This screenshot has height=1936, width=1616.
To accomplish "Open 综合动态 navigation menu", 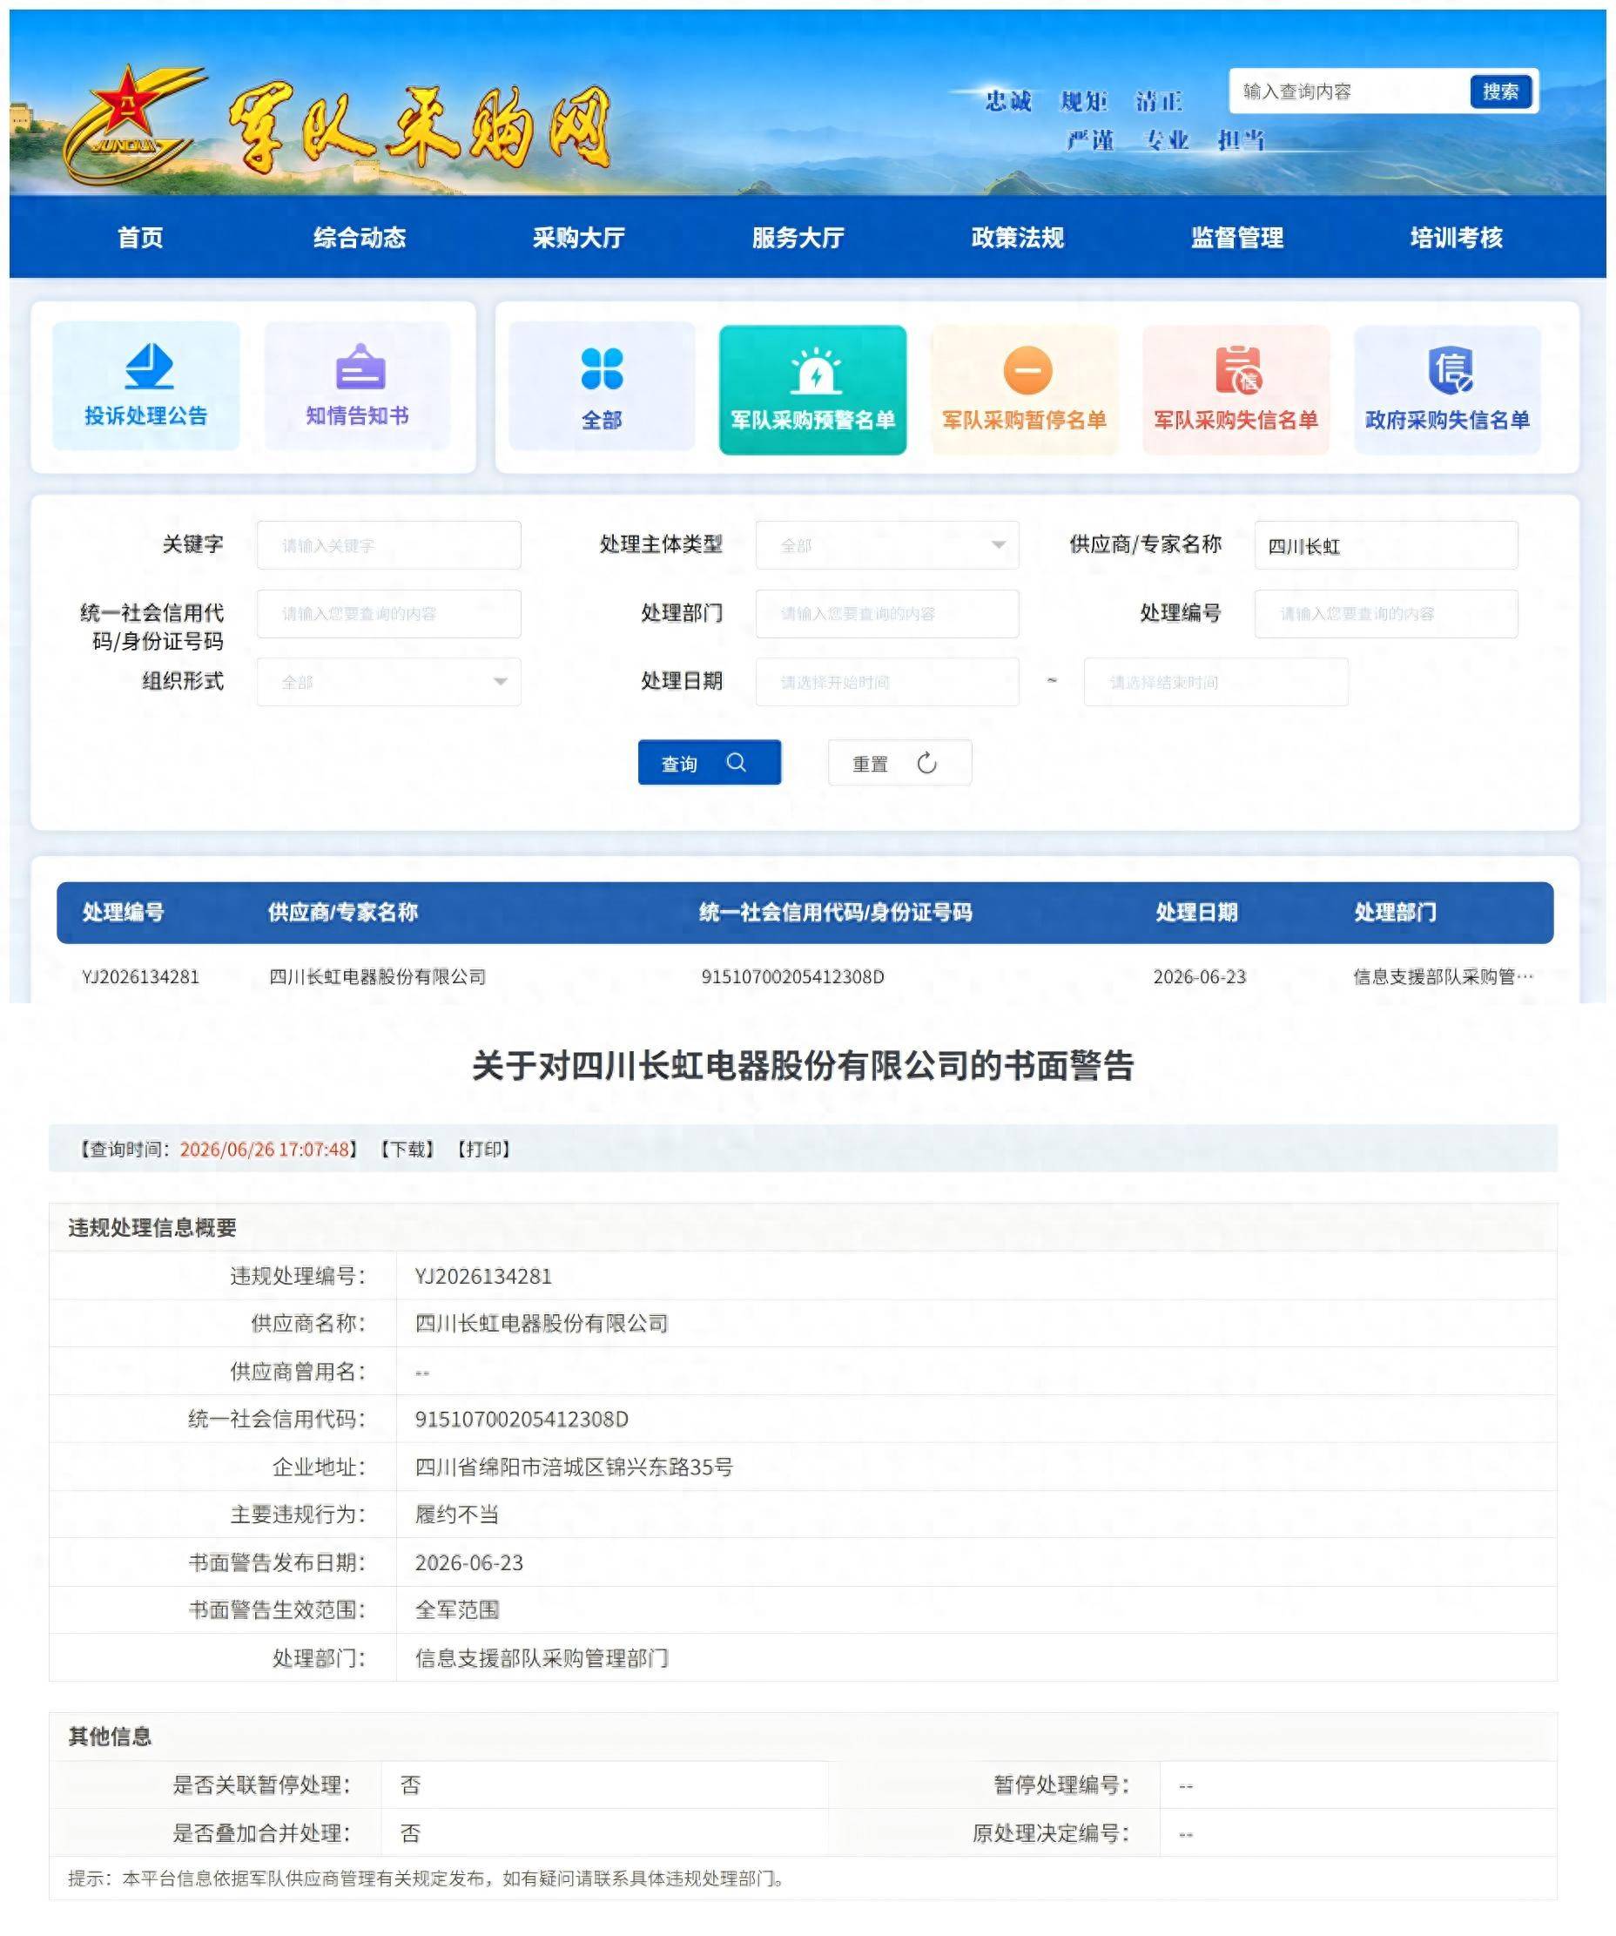I will coord(360,238).
